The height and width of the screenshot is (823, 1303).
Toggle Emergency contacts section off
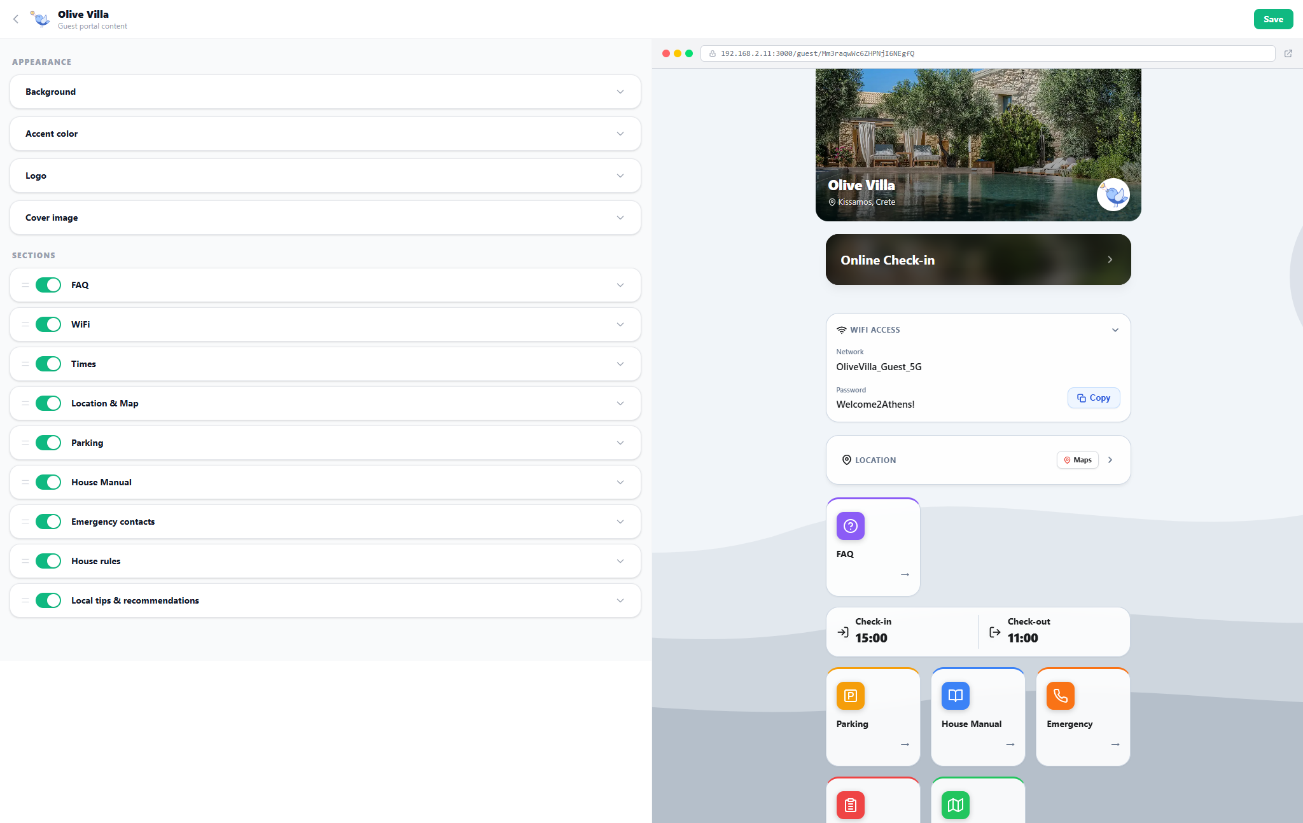tap(48, 522)
